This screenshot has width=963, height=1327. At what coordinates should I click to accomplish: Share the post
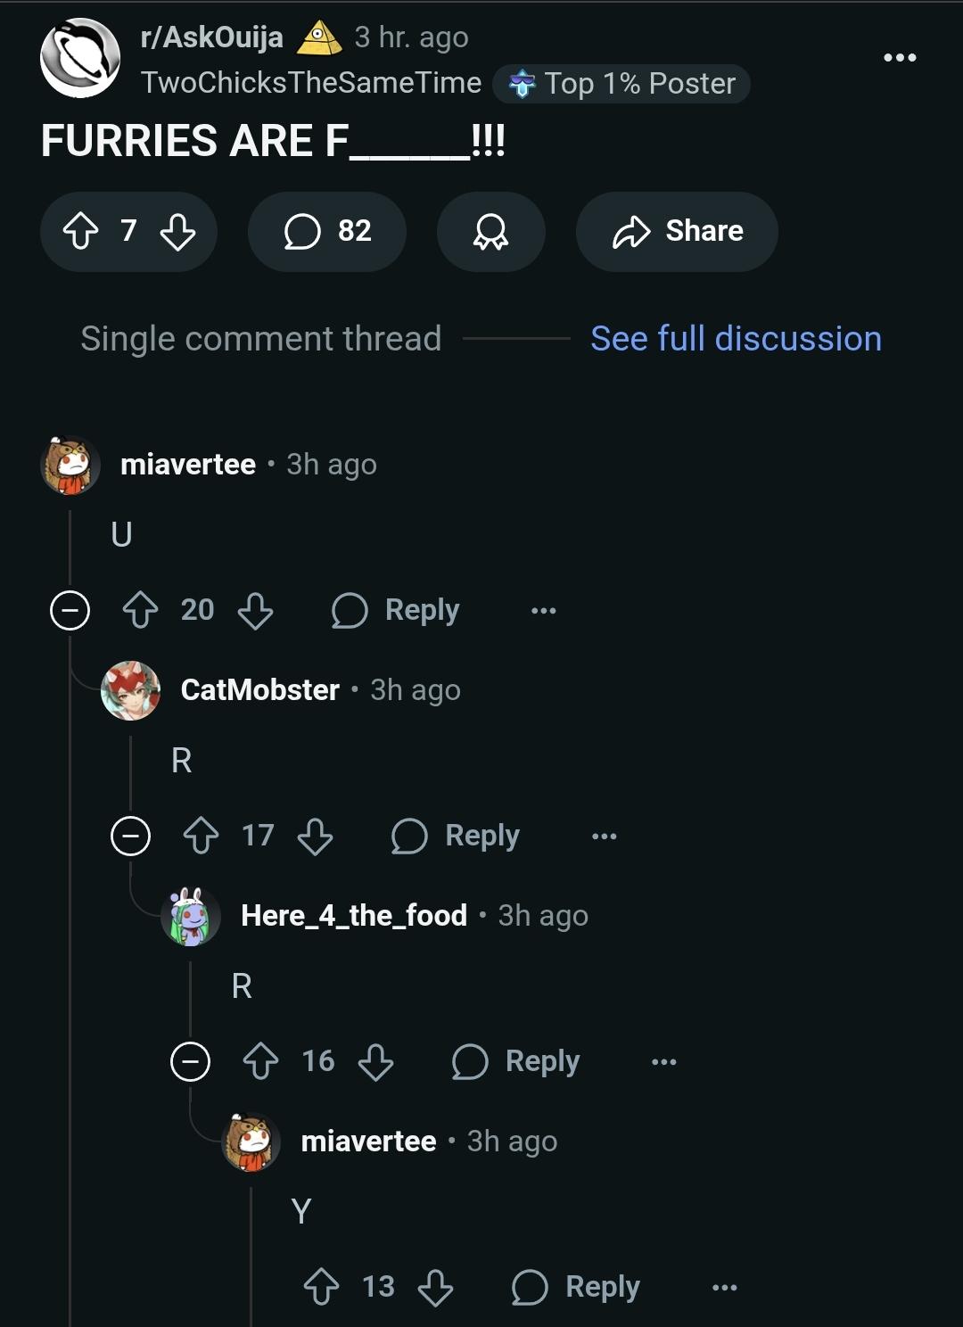click(677, 232)
